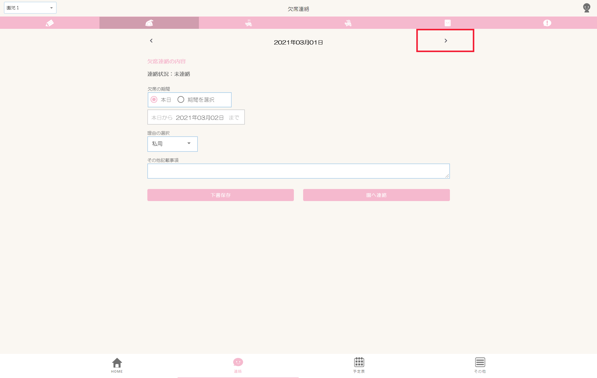
Task: Go to the previous day arrow
Action: tap(151, 41)
